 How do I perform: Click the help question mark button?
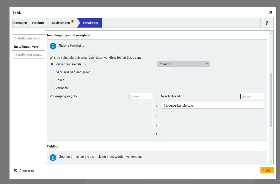[267, 23]
